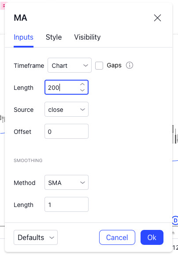Click the Gaps info icon
Image resolution: width=178 pixels, height=255 pixels.
130,65
